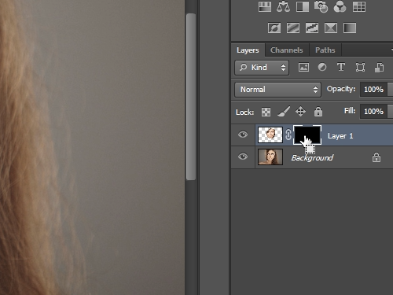The image size is (393, 295).
Task: Filter layers by adjustment layers
Action: (322, 68)
